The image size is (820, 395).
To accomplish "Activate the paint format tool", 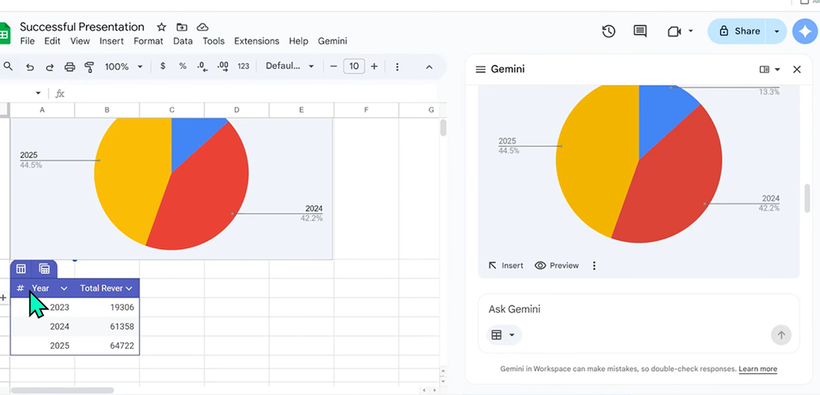I will tap(89, 67).
